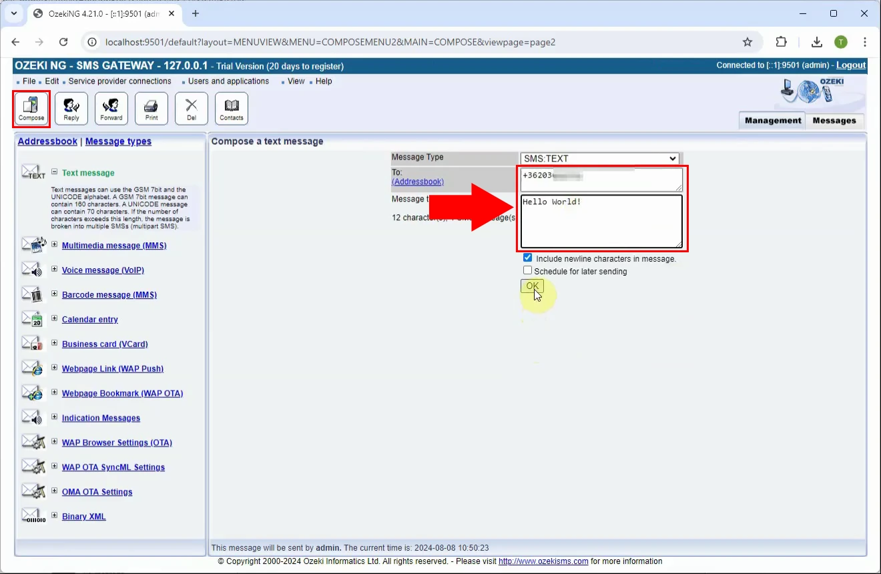Expand the Webpage Link (WAP Push) node

(55, 368)
